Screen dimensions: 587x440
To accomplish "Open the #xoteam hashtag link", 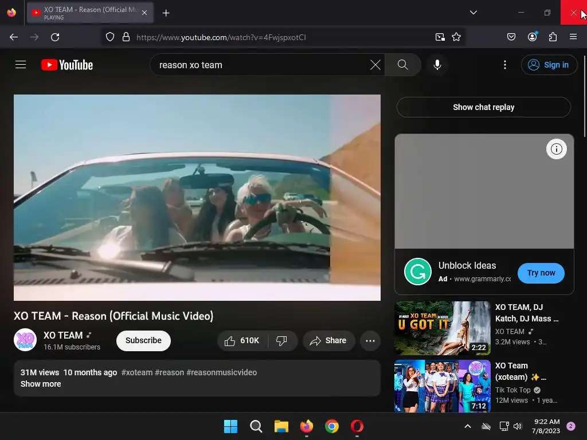I will coord(136,372).
